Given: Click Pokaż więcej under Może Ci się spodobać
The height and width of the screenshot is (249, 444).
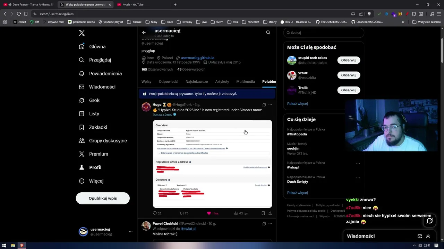Looking at the screenshot, I should click(297, 104).
